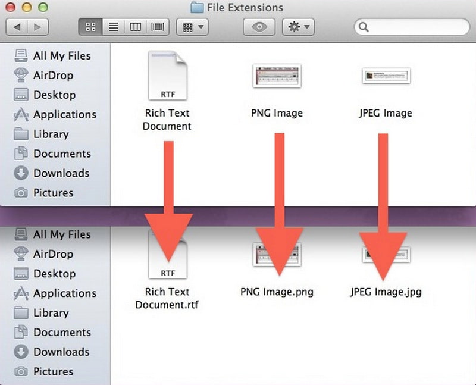Switch to Cover Flow view in the toolbar
Viewport: 476px width, 385px height.
pos(158,27)
